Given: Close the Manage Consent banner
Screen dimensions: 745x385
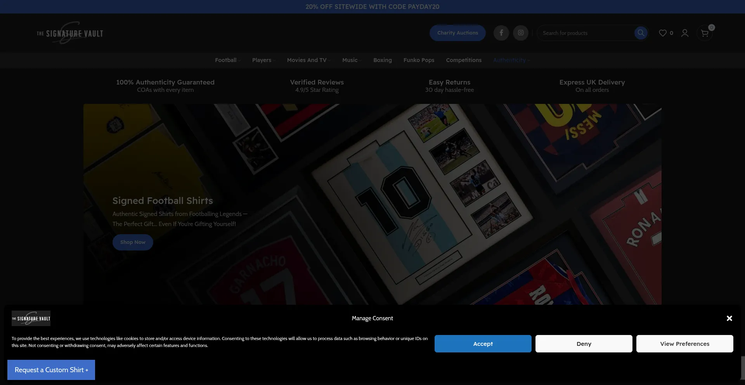Looking at the screenshot, I should point(729,318).
